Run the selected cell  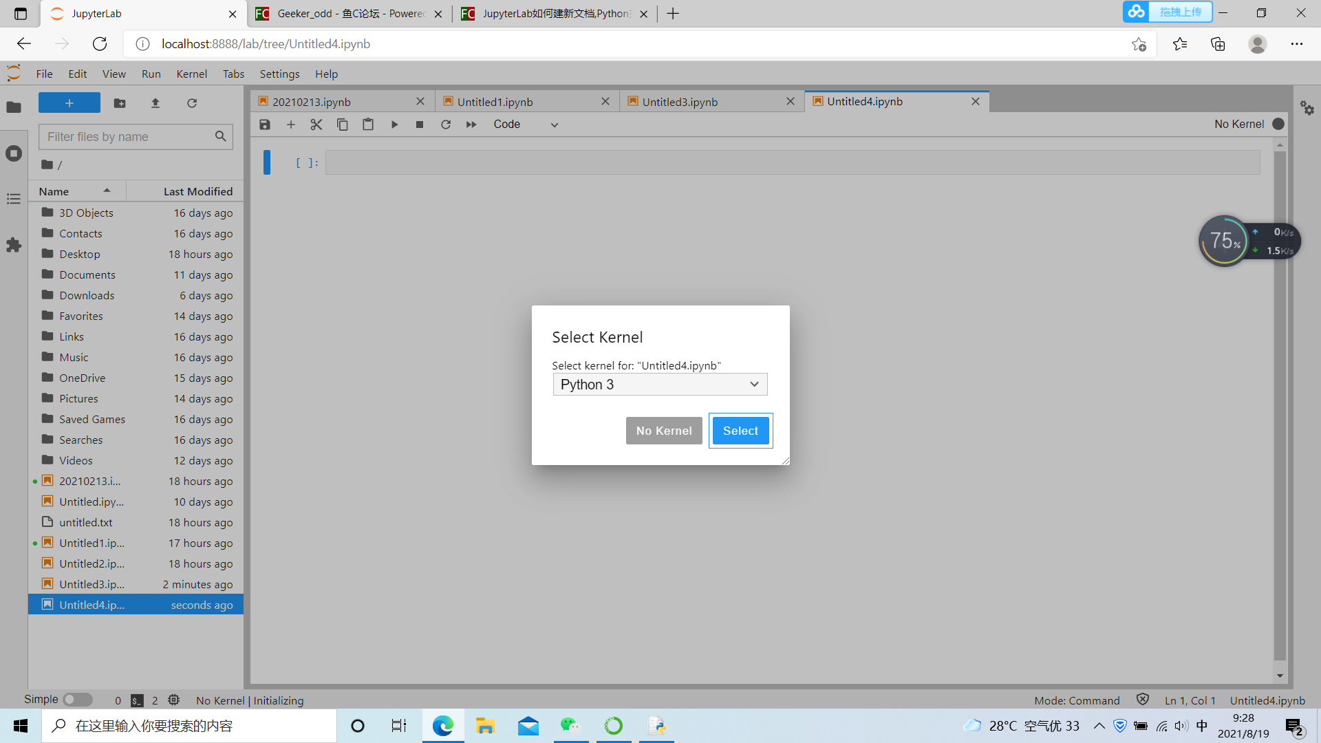[x=394, y=125]
